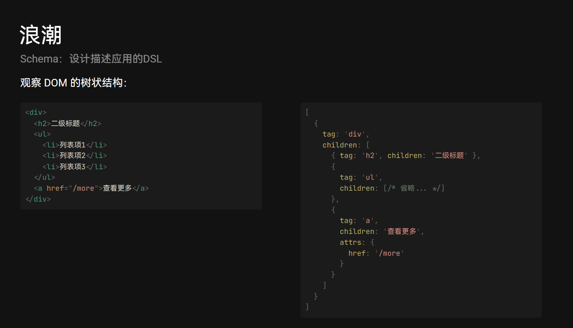
Task: Click the tag: 'a' line in JSON
Action: point(358,221)
